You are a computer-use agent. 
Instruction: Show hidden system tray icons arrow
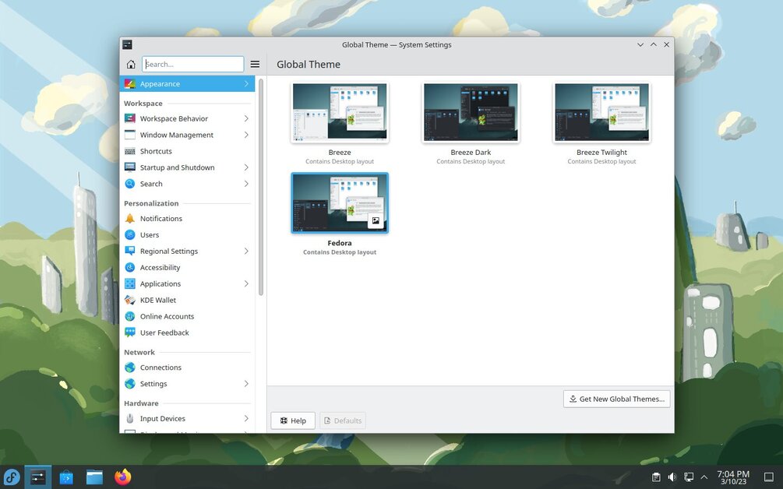[704, 477]
